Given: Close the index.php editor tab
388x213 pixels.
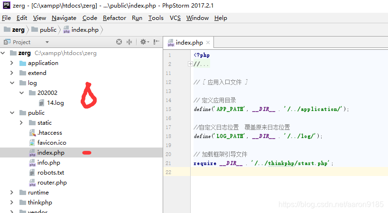Looking at the screenshot, I should pyautogui.click(x=208, y=43).
